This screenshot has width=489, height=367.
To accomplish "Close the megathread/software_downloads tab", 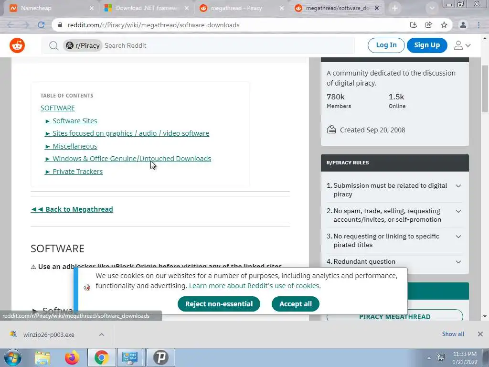I will [x=377, y=9].
